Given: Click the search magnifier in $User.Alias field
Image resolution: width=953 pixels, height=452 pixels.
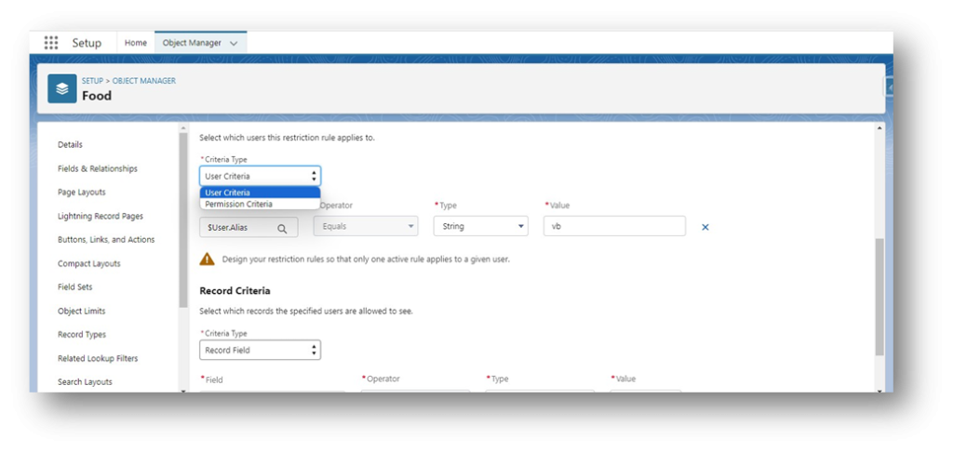Looking at the screenshot, I should tap(282, 229).
